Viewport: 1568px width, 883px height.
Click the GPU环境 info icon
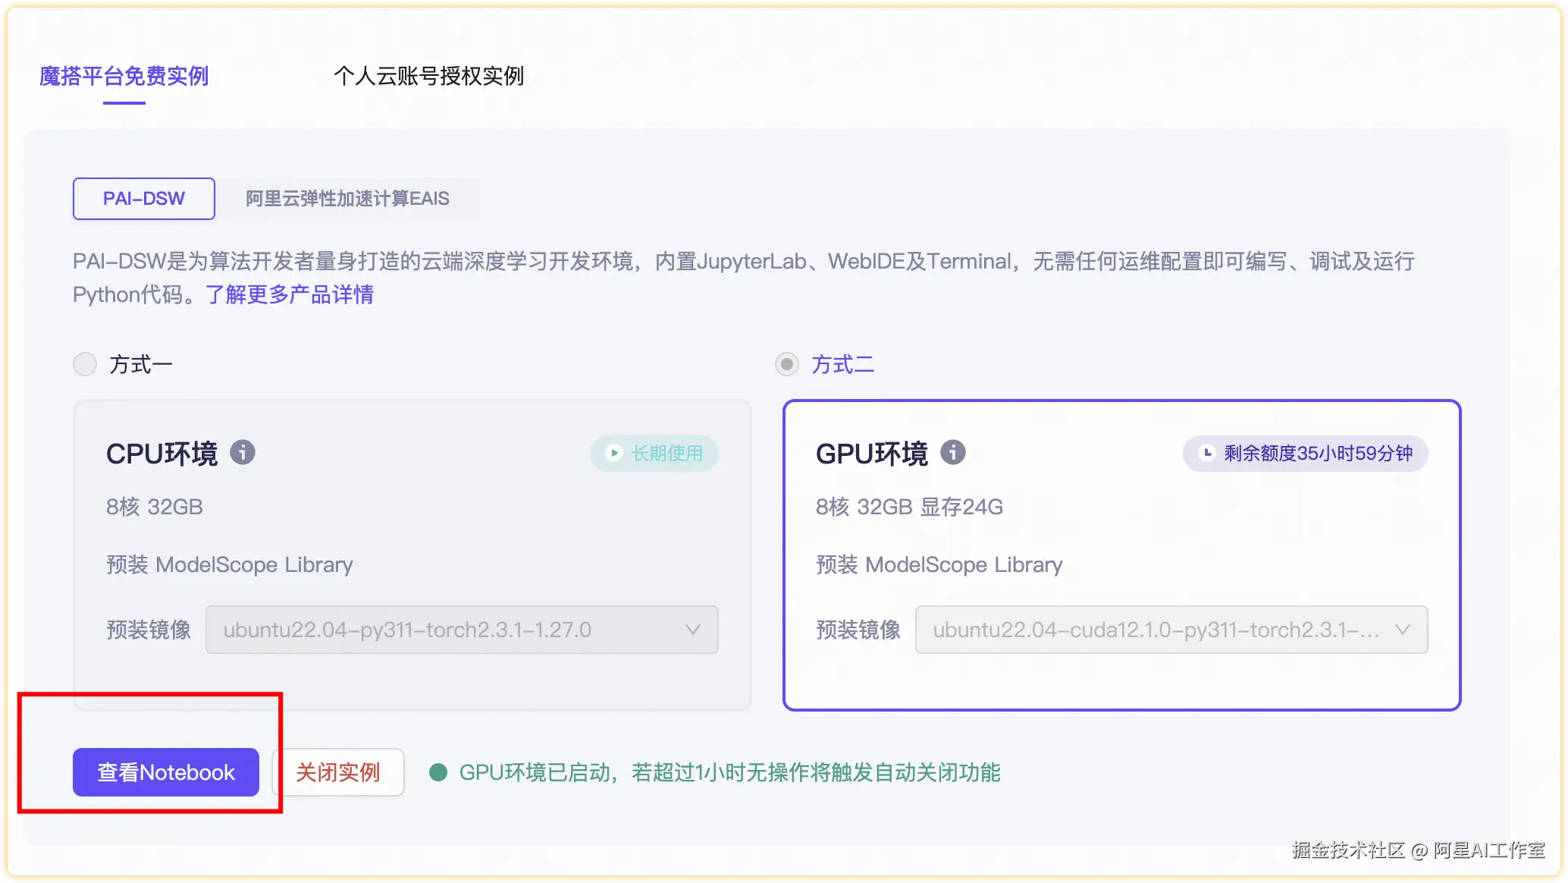[952, 453]
